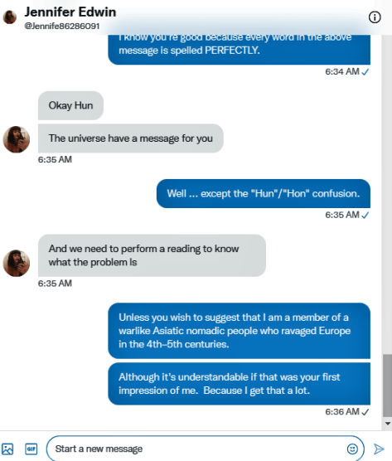Click the scrollbar down arrow

388,424
